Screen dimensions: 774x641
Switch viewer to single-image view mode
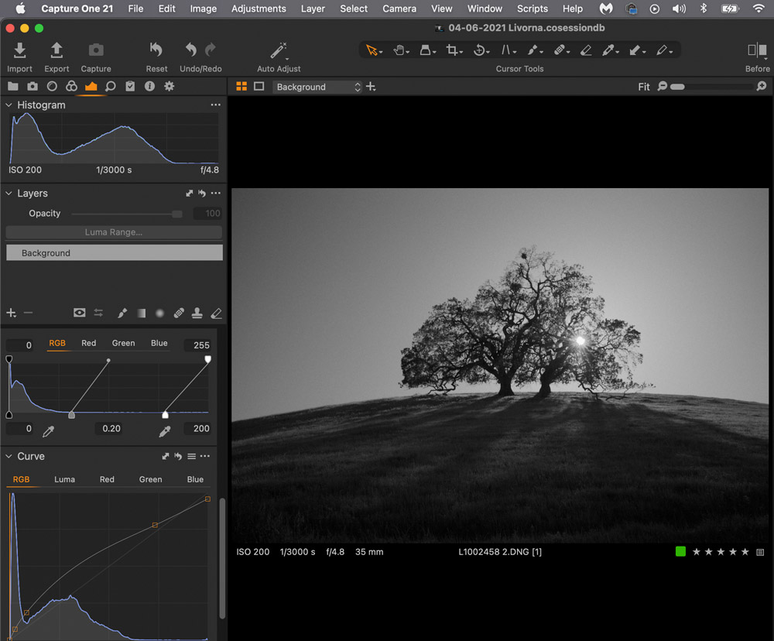click(x=259, y=87)
